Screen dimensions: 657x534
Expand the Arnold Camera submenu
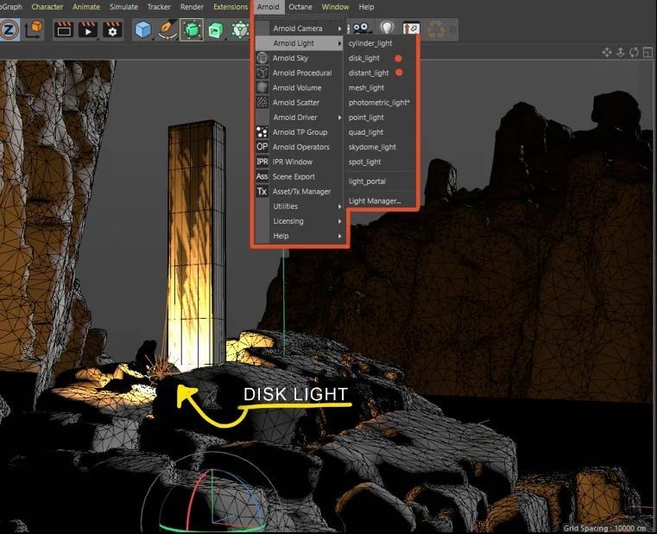pyautogui.click(x=300, y=29)
